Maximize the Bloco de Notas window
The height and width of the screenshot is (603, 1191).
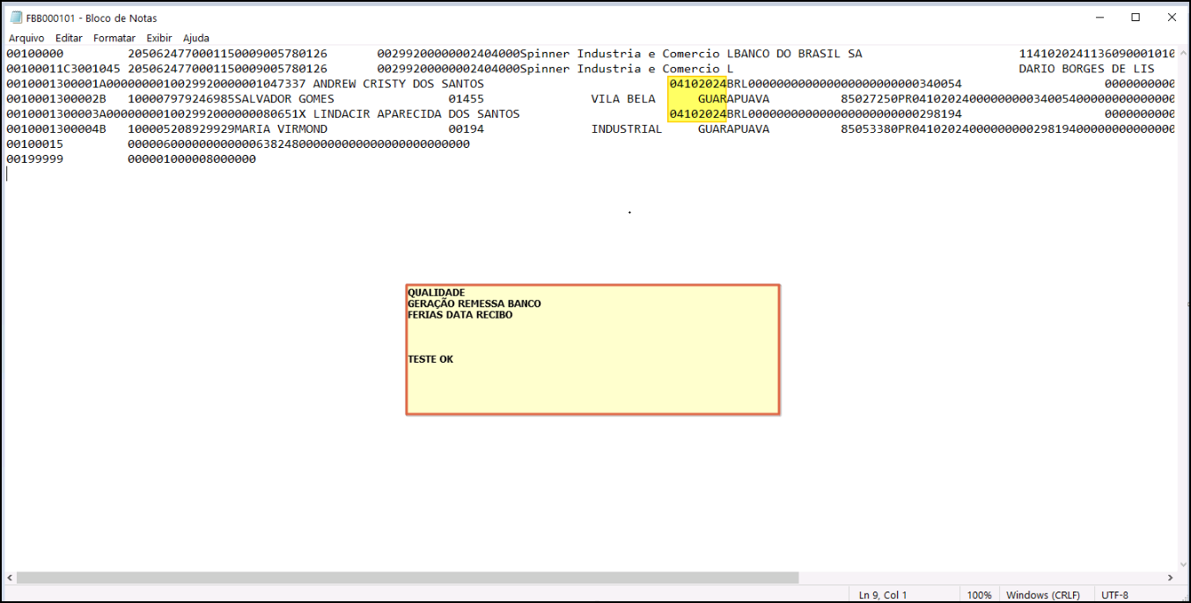coord(1136,18)
